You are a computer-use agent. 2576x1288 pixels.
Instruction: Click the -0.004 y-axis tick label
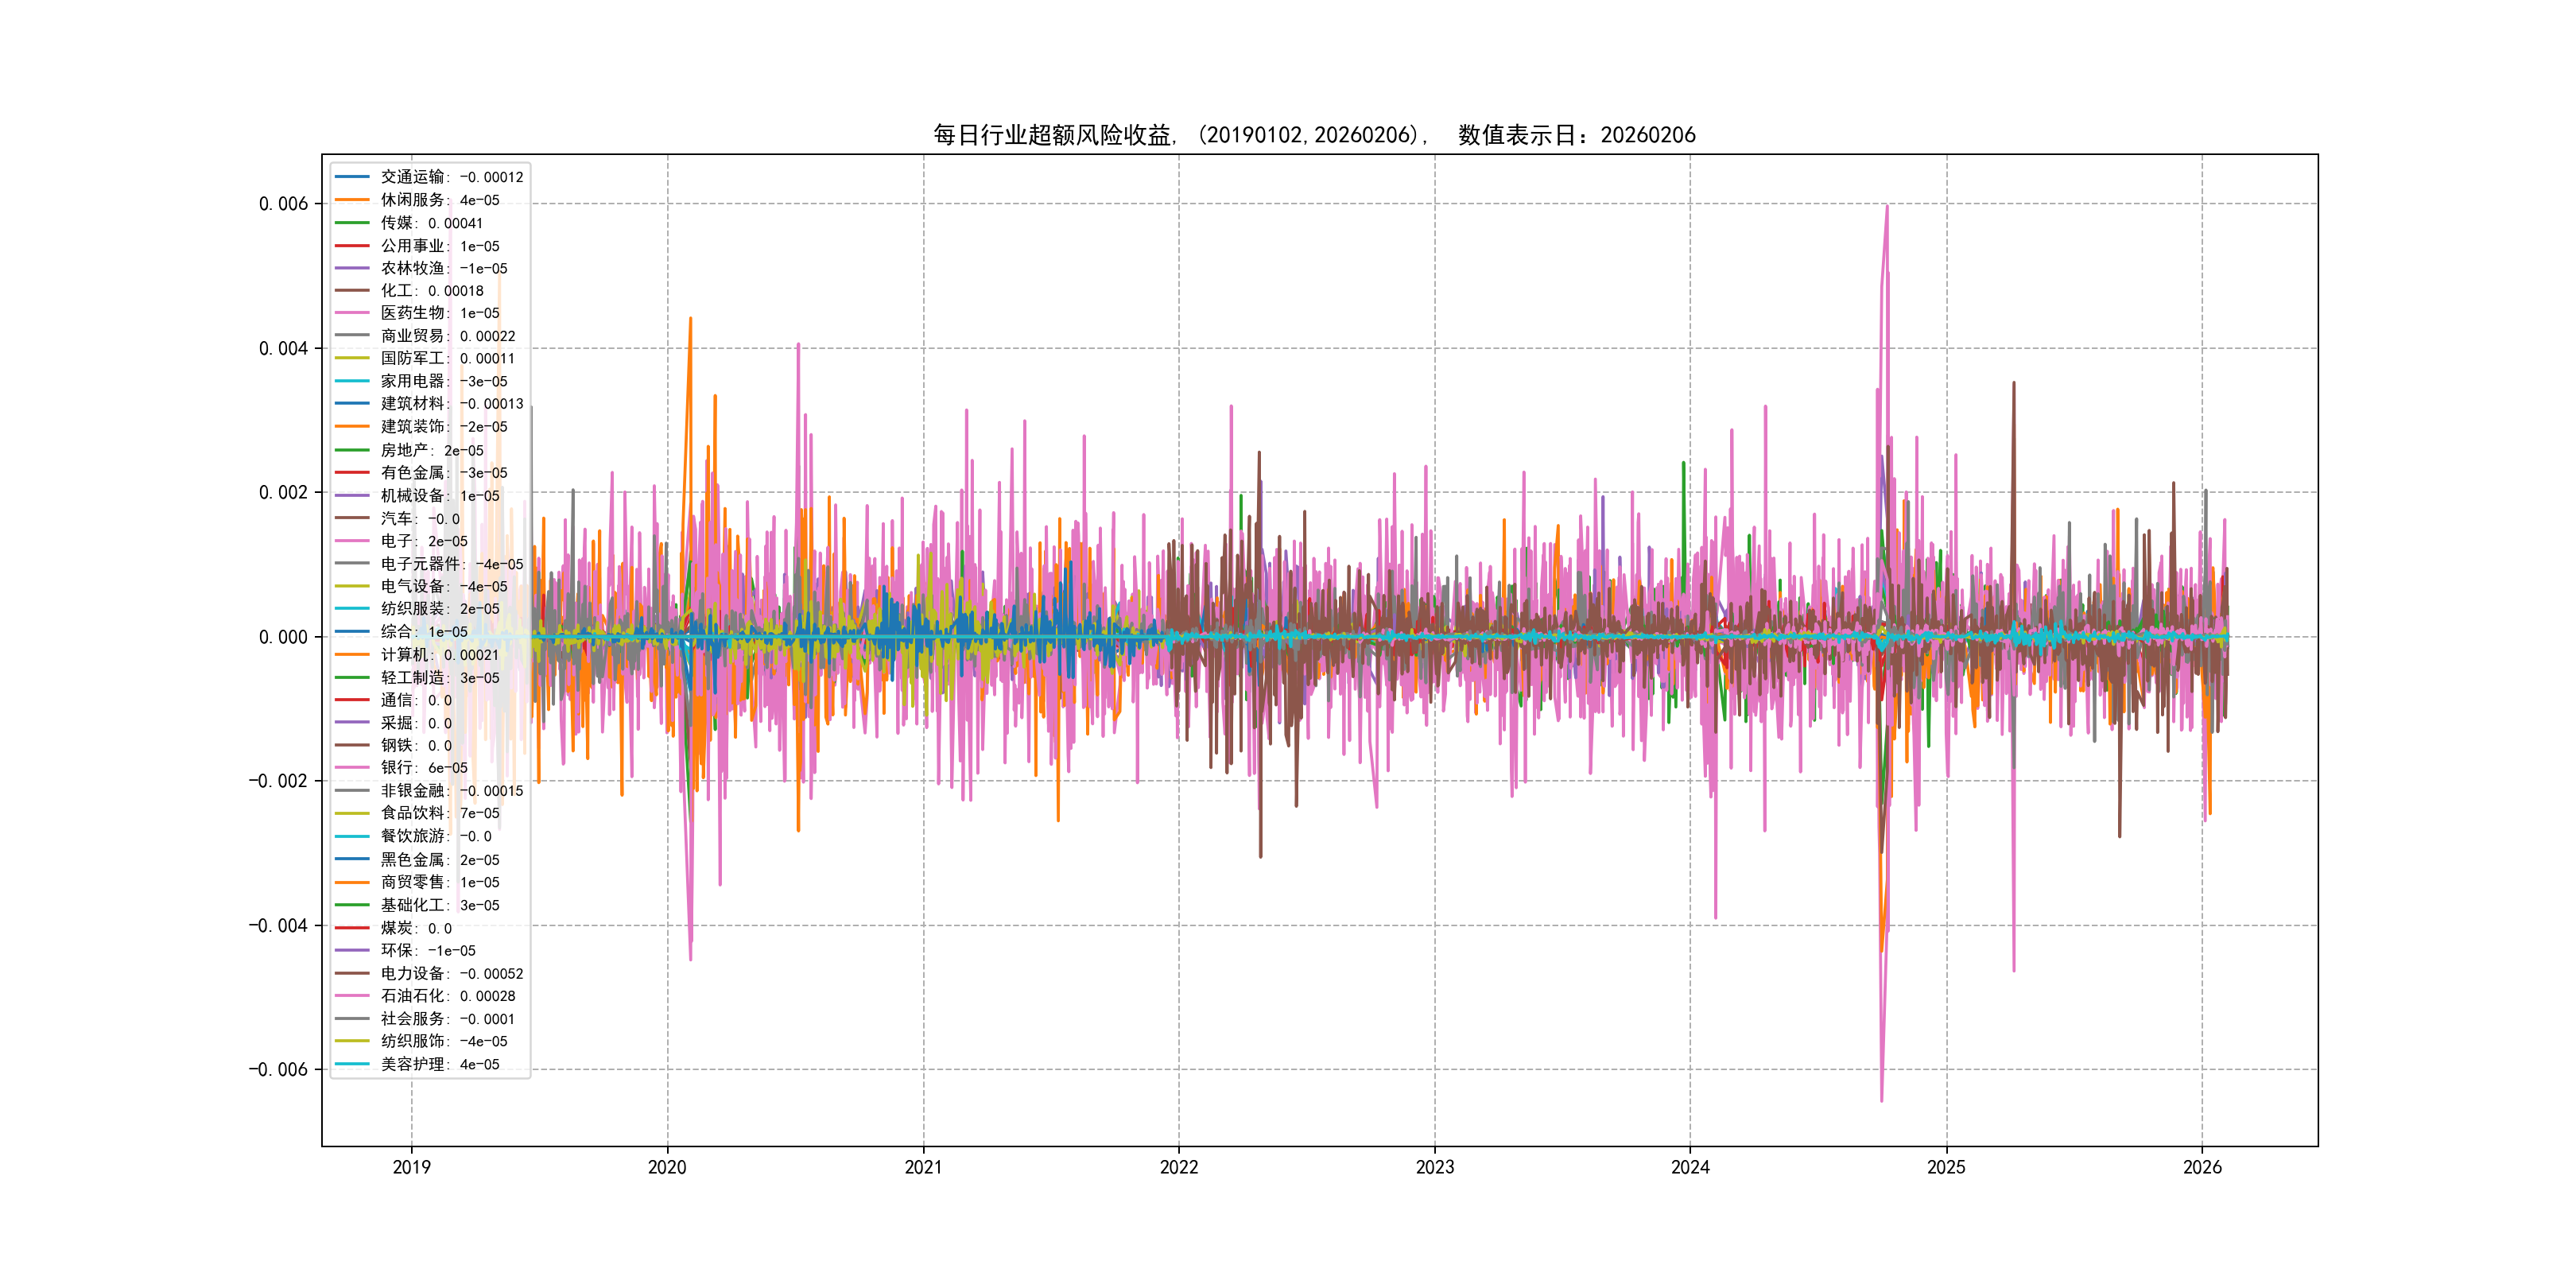[278, 925]
